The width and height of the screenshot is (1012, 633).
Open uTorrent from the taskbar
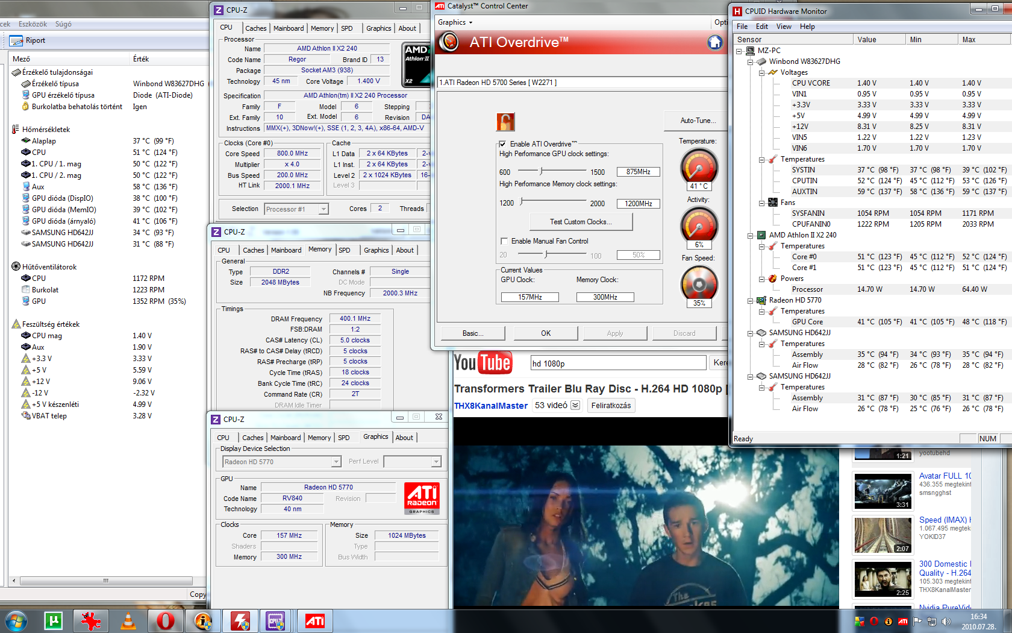54,621
